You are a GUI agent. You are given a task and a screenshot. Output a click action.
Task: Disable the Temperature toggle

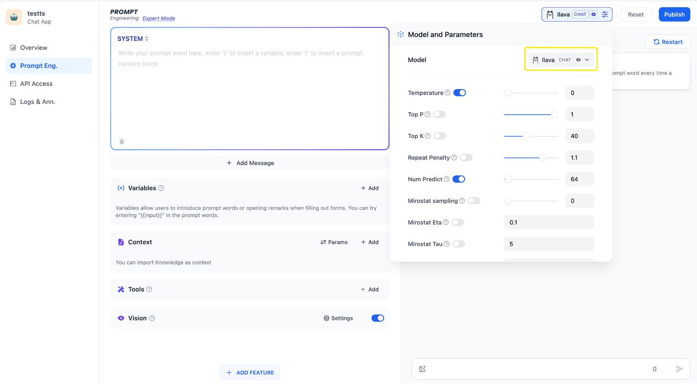[x=460, y=93]
